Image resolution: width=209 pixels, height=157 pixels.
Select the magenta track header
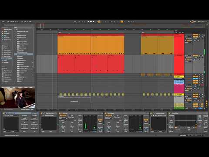tap(179, 89)
